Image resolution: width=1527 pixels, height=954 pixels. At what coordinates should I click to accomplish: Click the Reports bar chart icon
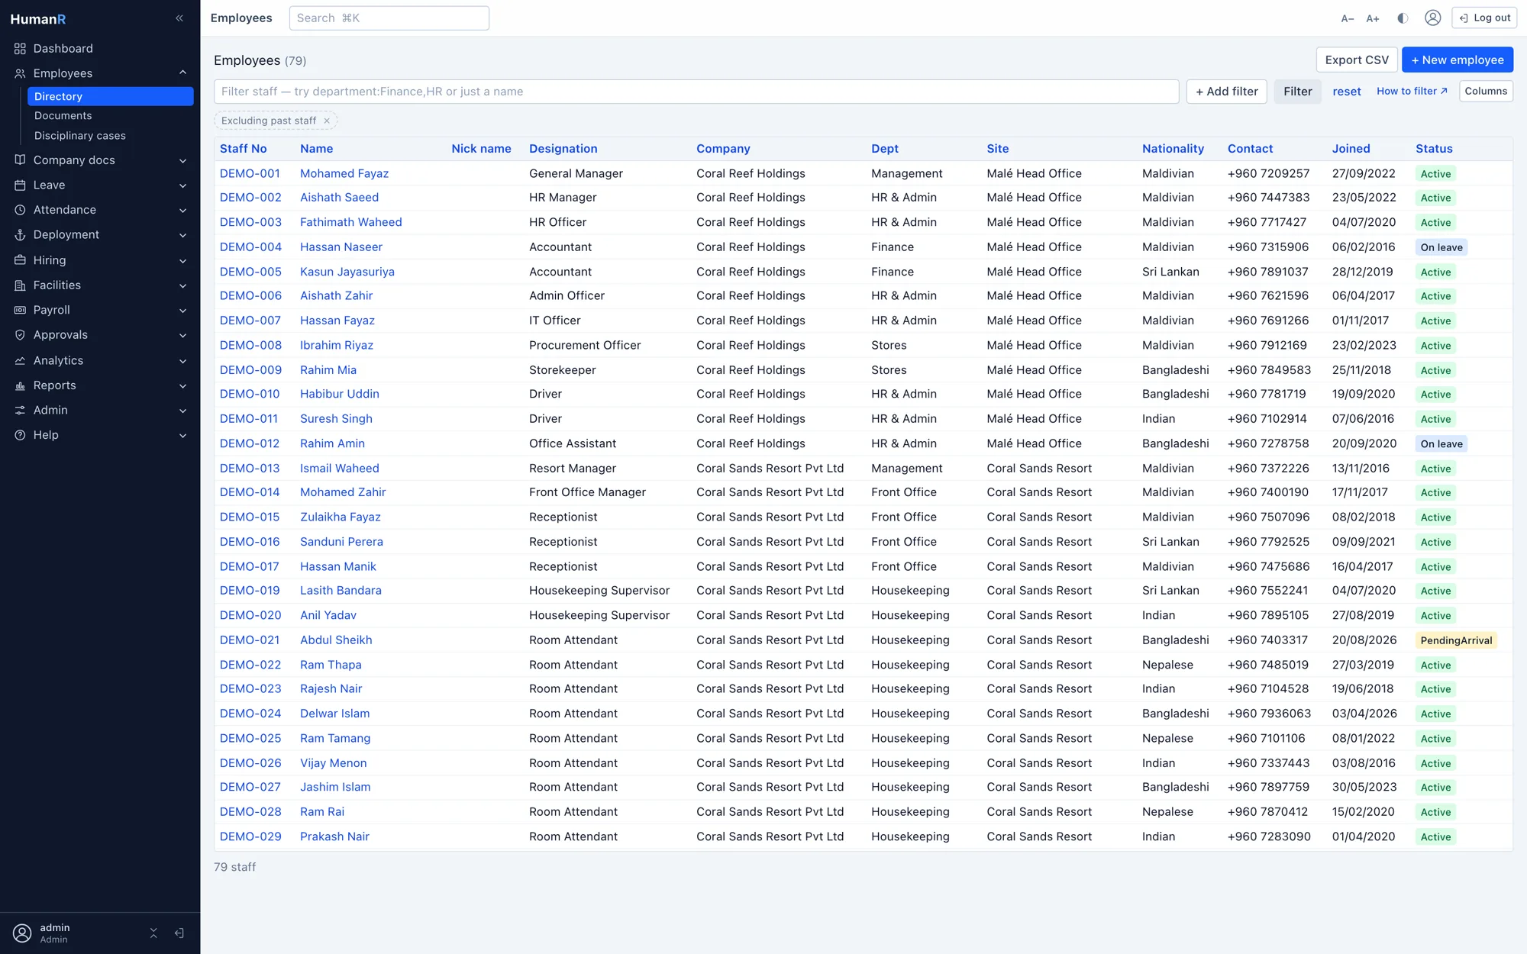pyautogui.click(x=20, y=386)
